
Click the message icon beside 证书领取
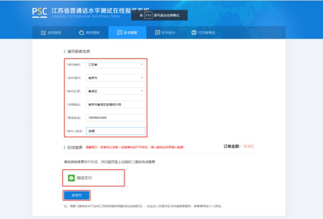pos(119,32)
